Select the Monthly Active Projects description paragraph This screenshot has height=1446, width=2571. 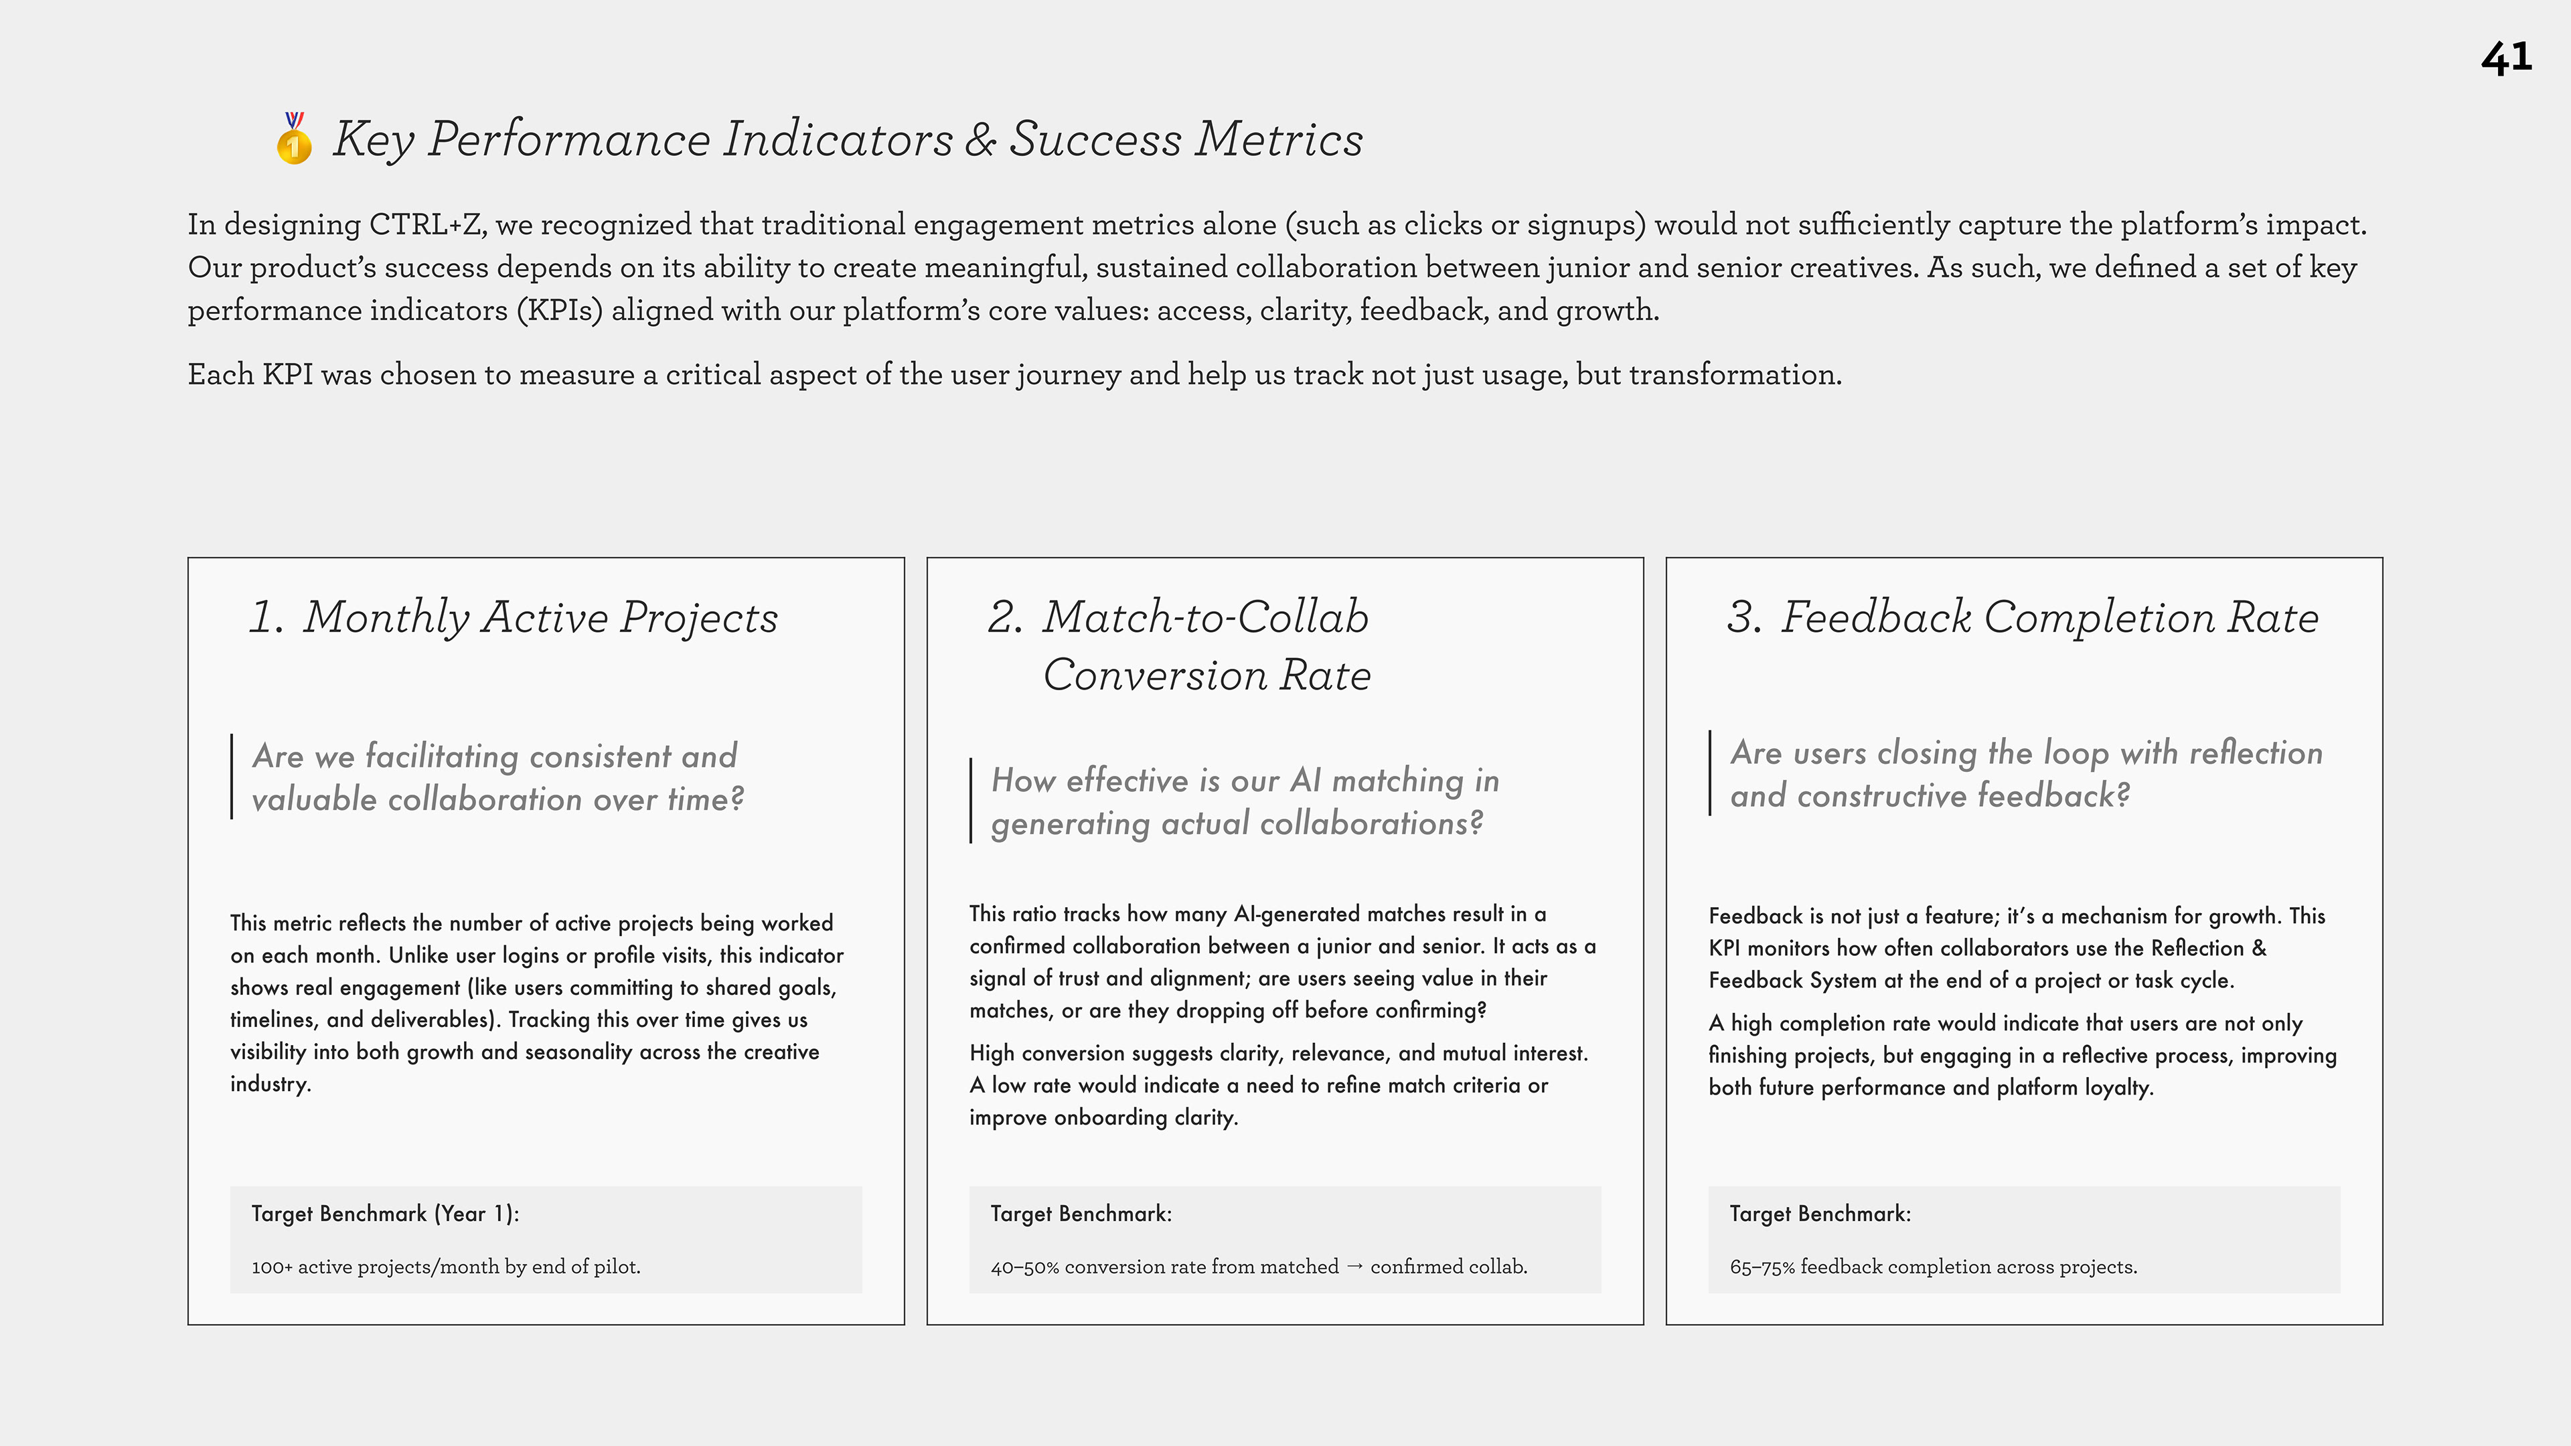(x=536, y=1003)
